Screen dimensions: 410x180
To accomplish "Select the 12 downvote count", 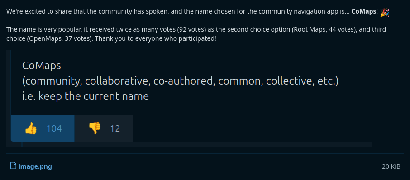I will 115,128.
